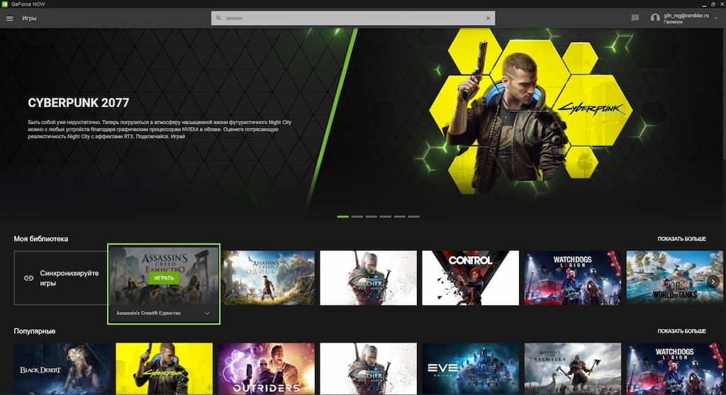The width and height of the screenshot is (726, 395).
Task: Show more in Популярные section
Action: click(x=681, y=331)
